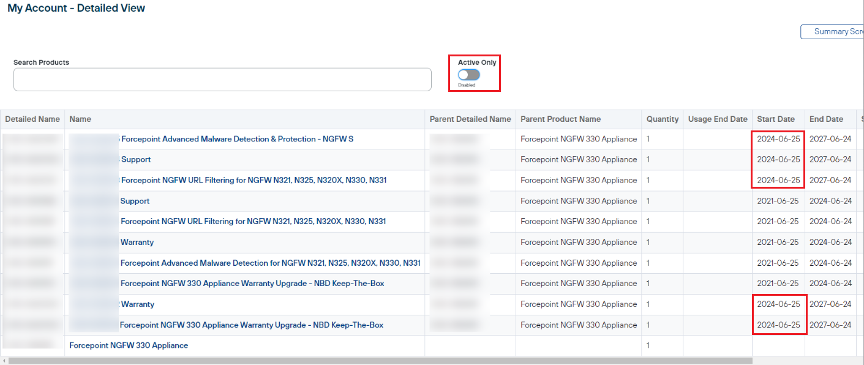This screenshot has width=864, height=365.
Task: Sort by the End Date column header
Action: [x=826, y=119]
